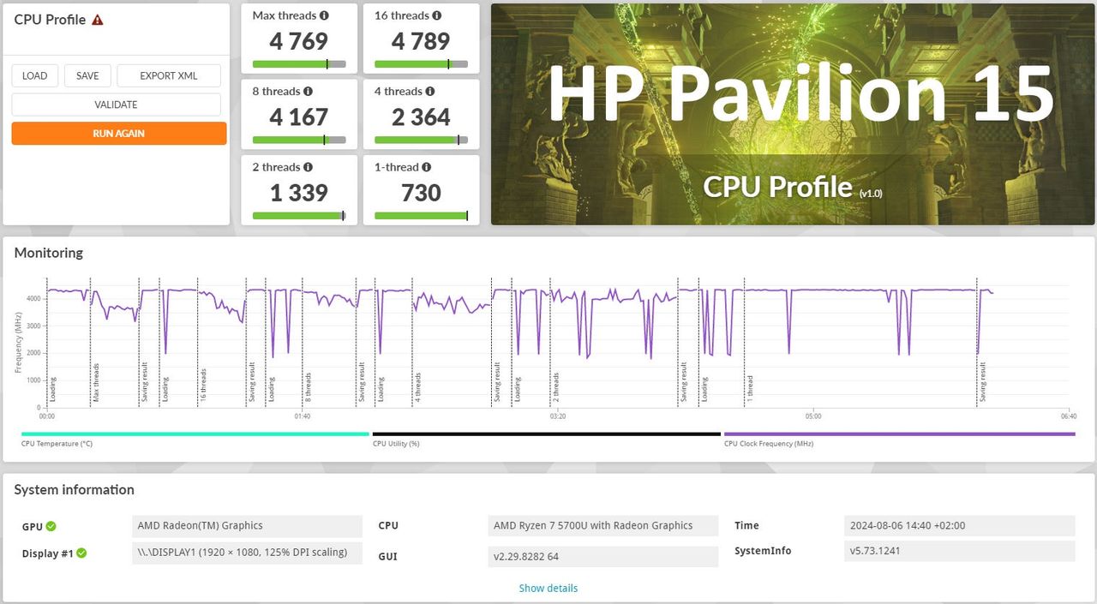Click the 4 threads score bar
This screenshot has height=604, width=1097.
(x=421, y=141)
